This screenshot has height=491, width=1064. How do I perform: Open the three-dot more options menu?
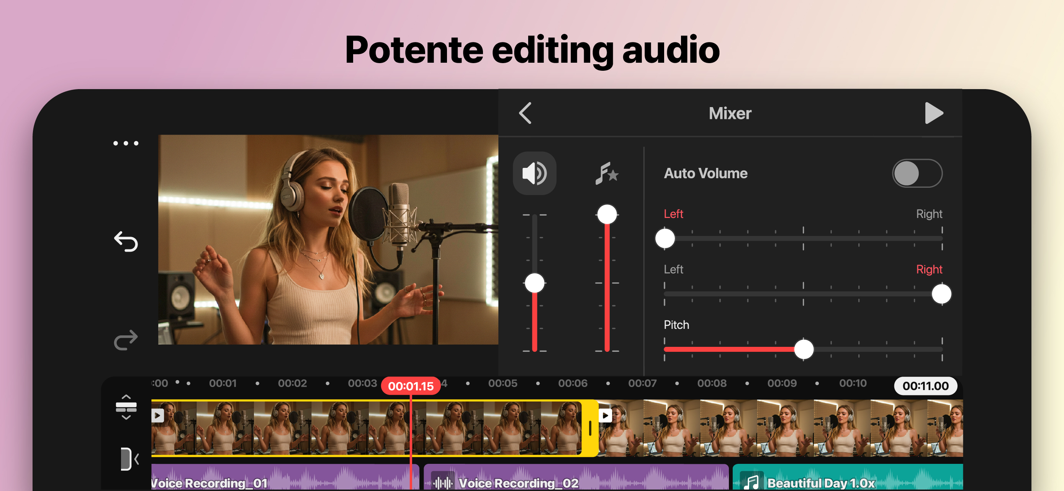pyautogui.click(x=126, y=143)
